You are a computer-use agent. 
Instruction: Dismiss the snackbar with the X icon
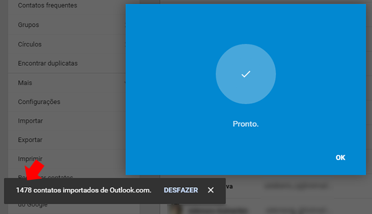point(211,190)
